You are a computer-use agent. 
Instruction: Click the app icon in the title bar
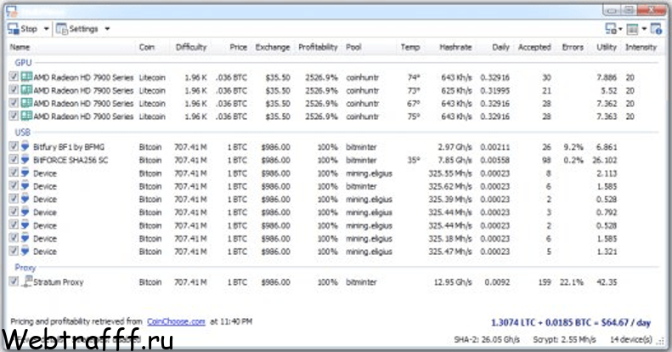click(x=11, y=12)
